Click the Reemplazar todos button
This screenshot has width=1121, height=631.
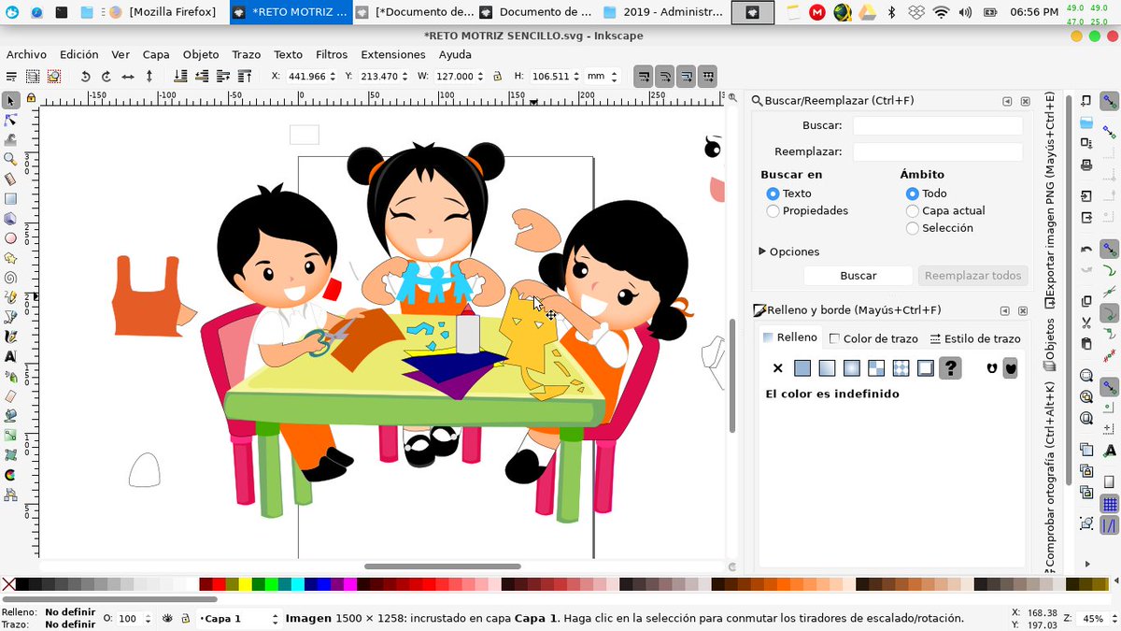(972, 276)
